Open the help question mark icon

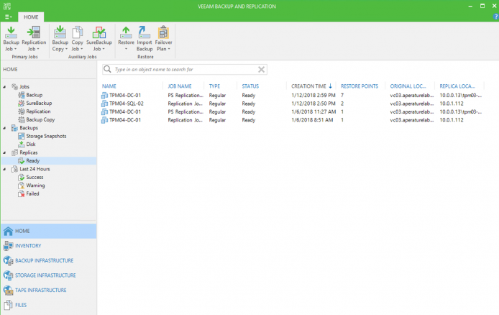tap(496, 17)
